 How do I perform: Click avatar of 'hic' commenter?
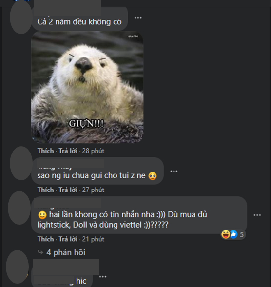tap(18, 267)
